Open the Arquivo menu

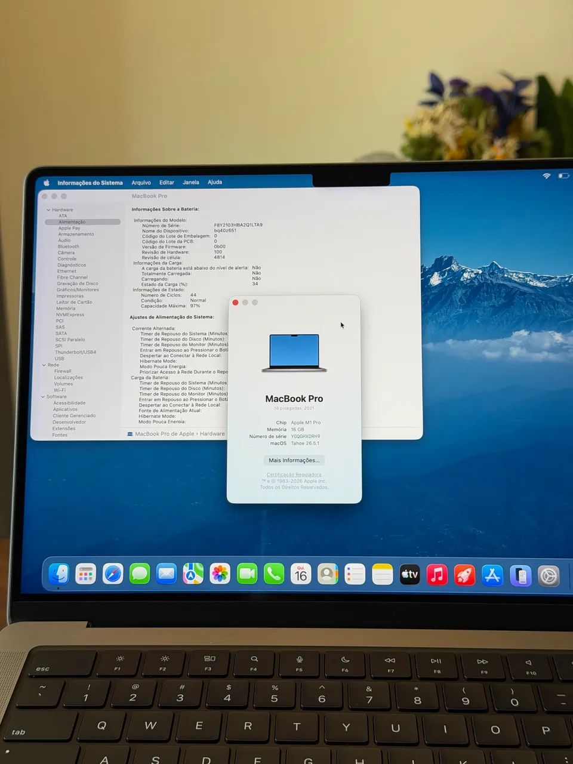(141, 183)
